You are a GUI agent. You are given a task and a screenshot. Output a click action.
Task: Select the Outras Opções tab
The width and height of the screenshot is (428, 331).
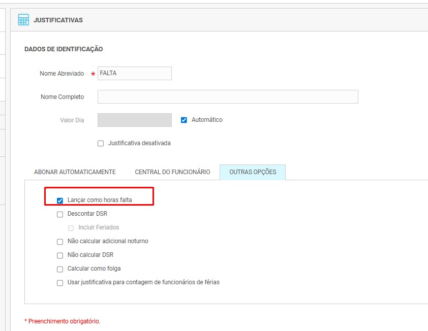tap(253, 172)
